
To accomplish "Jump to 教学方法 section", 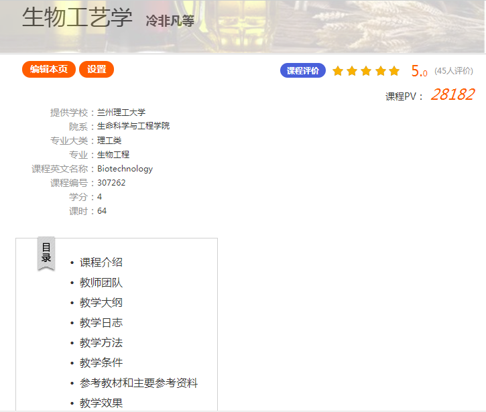I will pyautogui.click(x=101, y=343).
